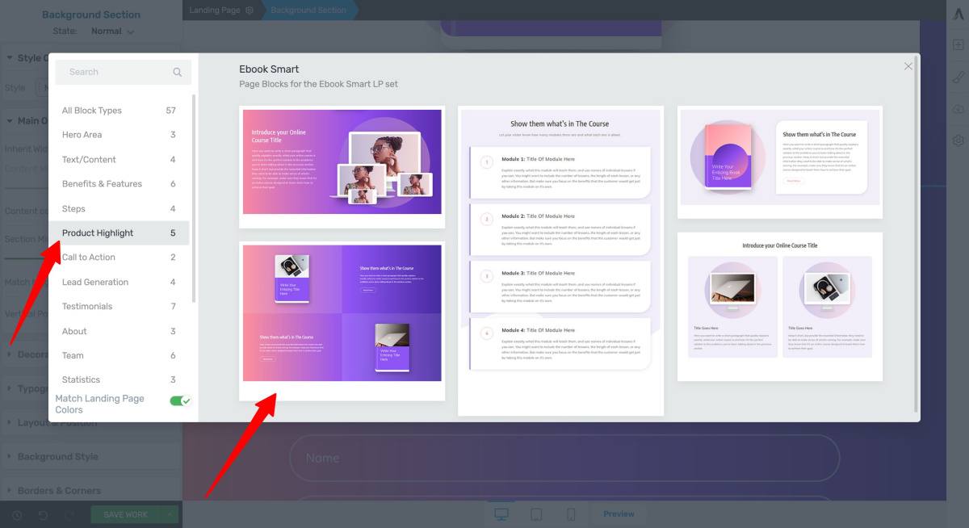
Task: Close the Ebook Smart block library dialog
Action: (x=908, y=66)
